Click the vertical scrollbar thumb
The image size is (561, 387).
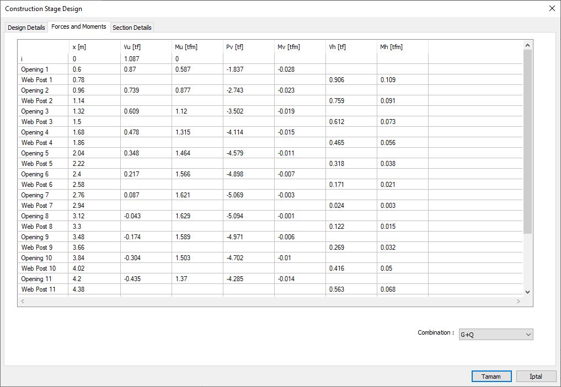tap(527, 142)
